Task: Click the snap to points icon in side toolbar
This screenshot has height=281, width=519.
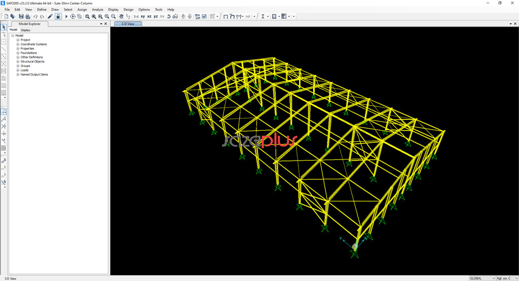Action: coord(4,112)
